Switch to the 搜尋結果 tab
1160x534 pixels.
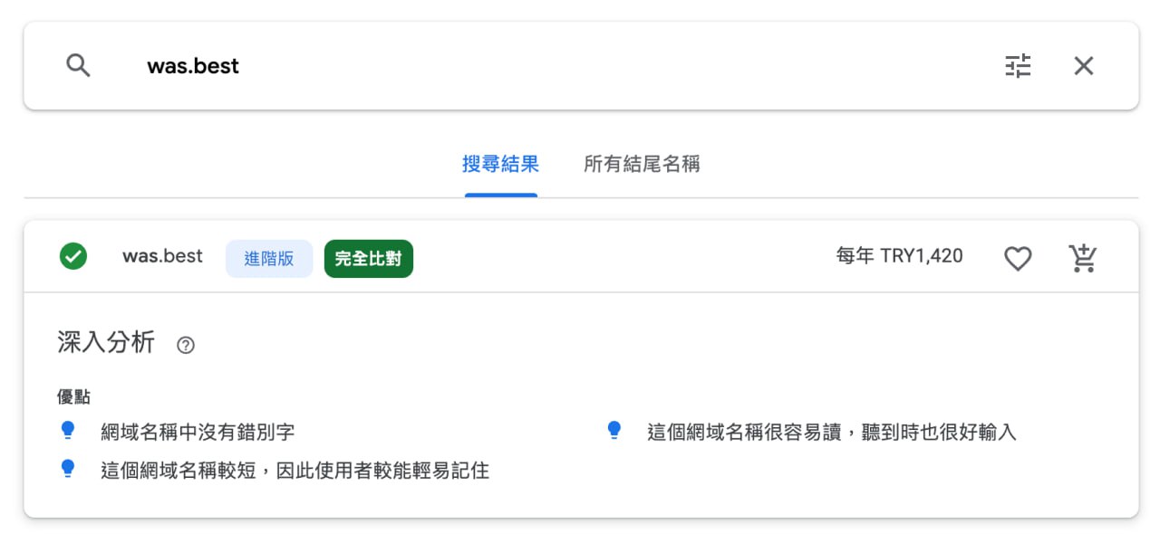click(501, 165)
